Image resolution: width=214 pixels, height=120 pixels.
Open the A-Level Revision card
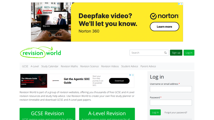107,114
